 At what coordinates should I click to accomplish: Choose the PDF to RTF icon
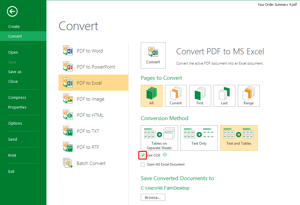68,147
